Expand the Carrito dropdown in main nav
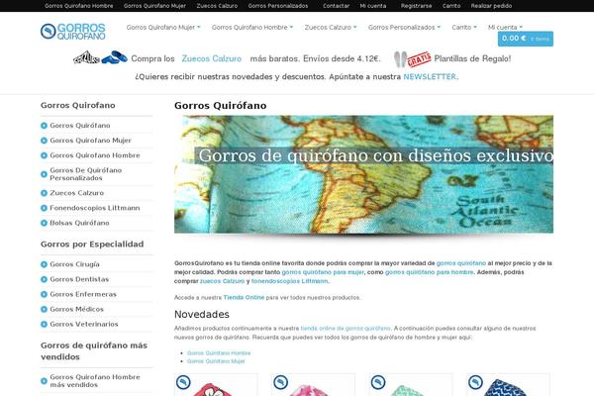The width and height of the screenshot is (594, 396). coord(464,28)
